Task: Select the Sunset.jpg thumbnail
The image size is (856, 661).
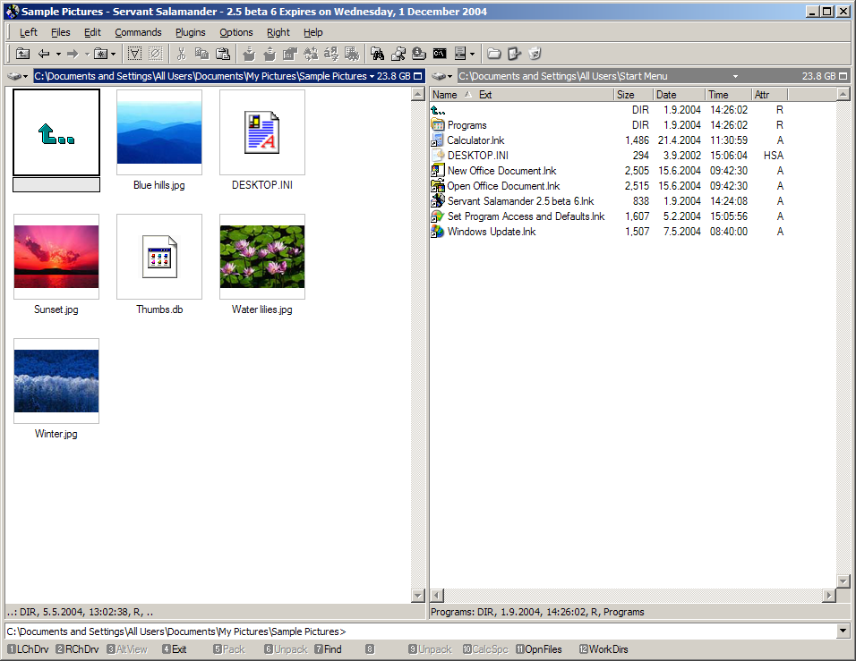Action: coord(56,258)
